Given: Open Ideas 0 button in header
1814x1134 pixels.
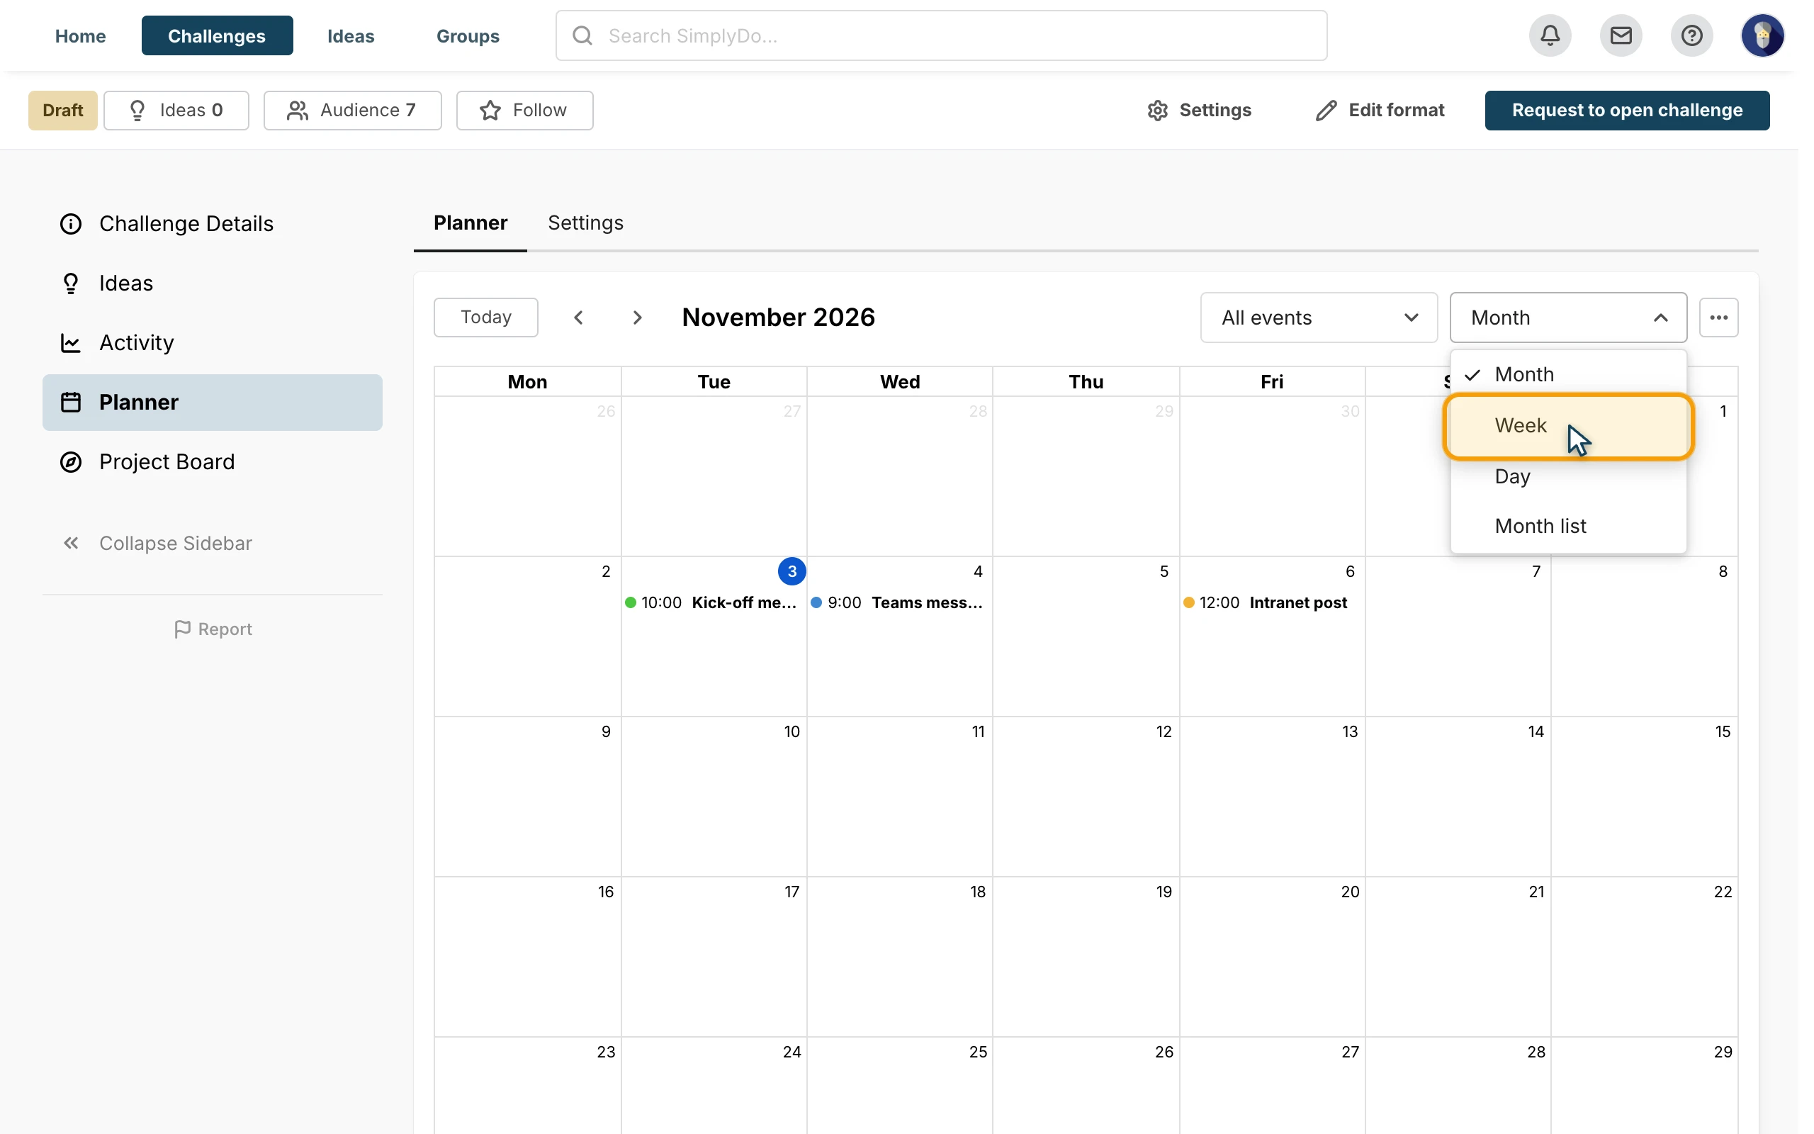Looking at the screenshot, I should [x=176, y=111].
